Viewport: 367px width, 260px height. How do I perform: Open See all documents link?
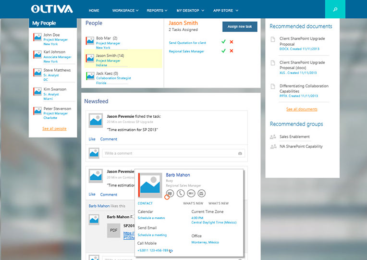[302, 109]
